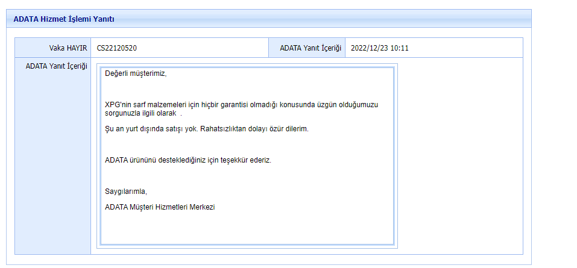Click the greeting 'Değerli müşterimiz,'
Viewport: 577px width, 268px height.
click(136, 73)
